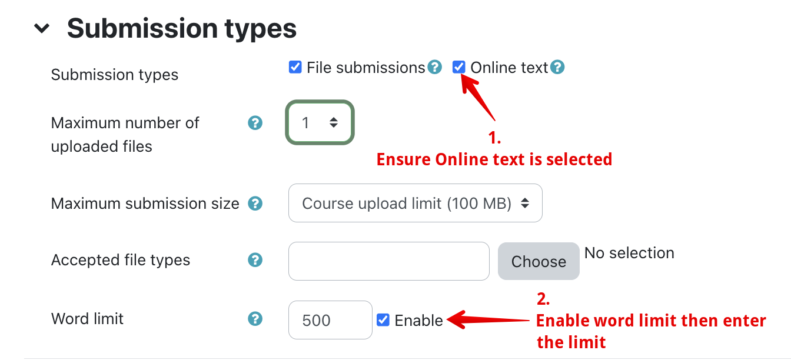The width and height of the screenshot is (791, 360).
Task: Show help for Maximum submission size
Action: click(255, 204)
